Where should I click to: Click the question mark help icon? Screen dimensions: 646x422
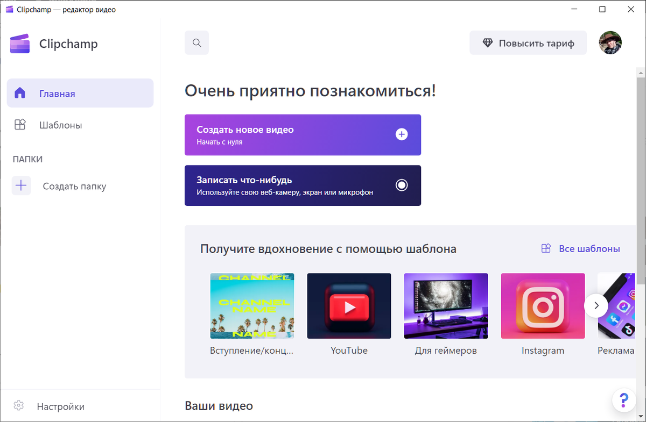point(624,400)
